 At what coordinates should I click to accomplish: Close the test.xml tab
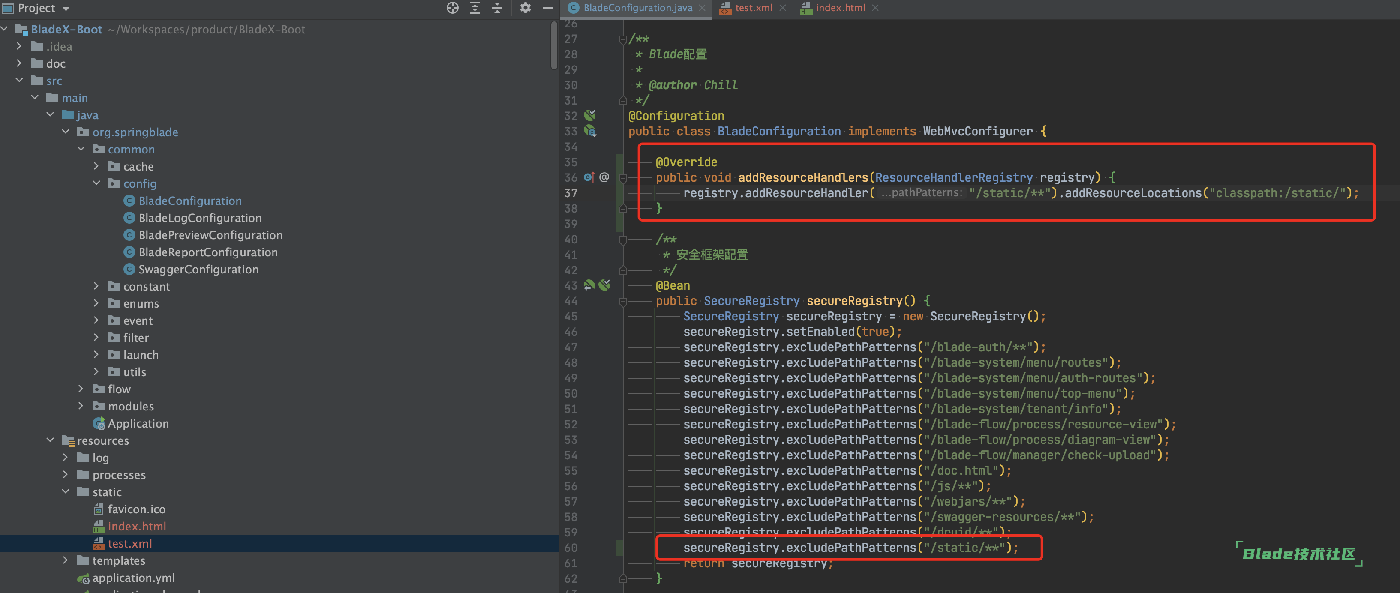783,8
